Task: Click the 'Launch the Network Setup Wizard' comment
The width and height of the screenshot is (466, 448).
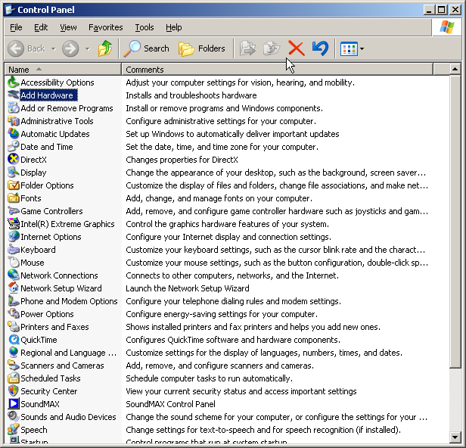Action: click(x=188, y=288)
